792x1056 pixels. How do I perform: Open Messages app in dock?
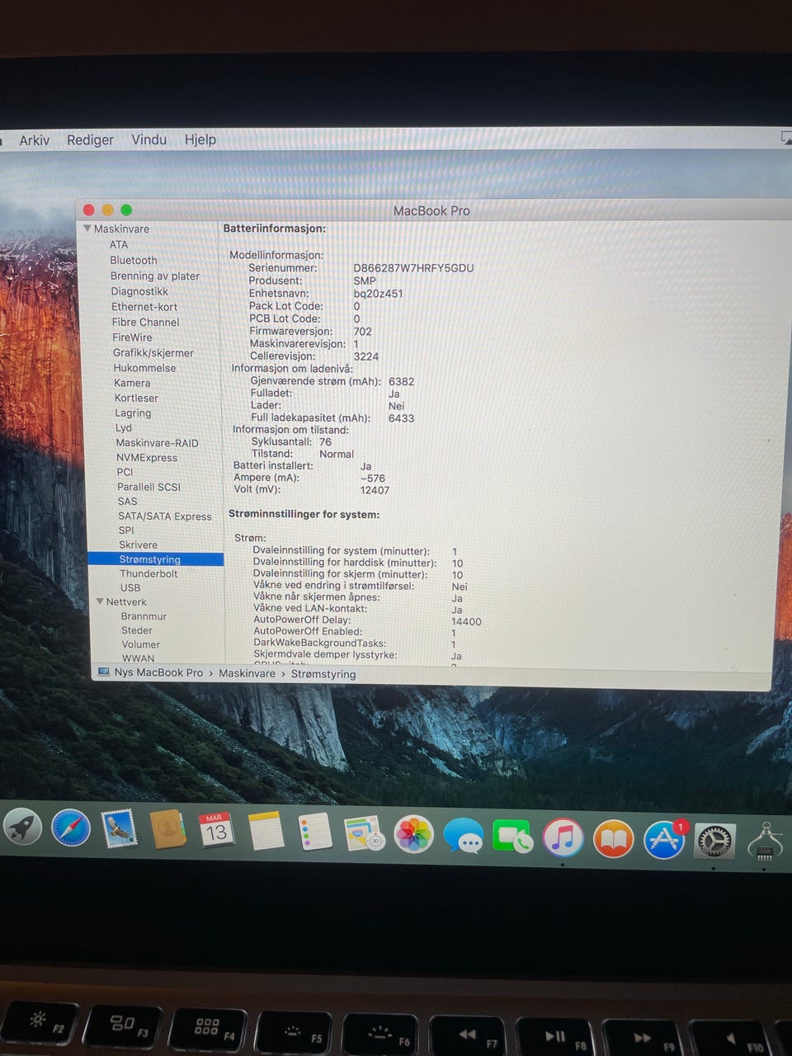[x=463, y=837]
